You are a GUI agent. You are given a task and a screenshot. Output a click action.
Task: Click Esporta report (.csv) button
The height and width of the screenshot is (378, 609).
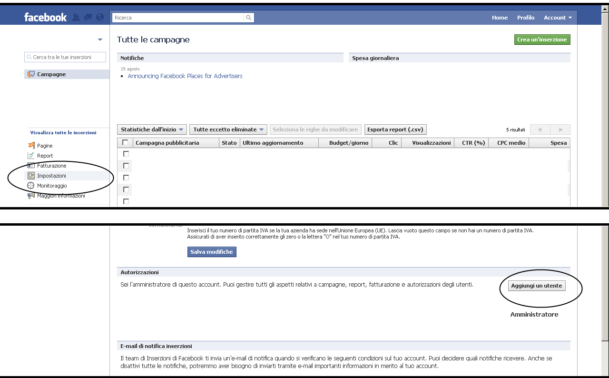tap(395, 129)
